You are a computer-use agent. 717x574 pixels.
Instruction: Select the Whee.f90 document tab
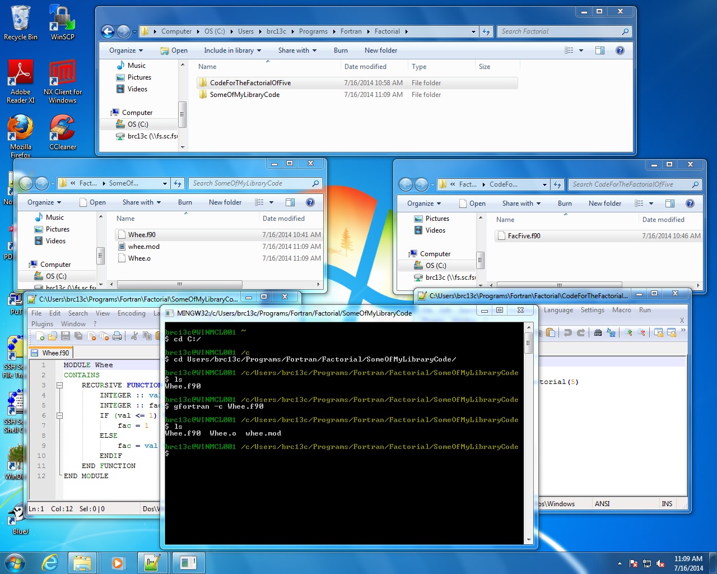click(x=51, y=353)
